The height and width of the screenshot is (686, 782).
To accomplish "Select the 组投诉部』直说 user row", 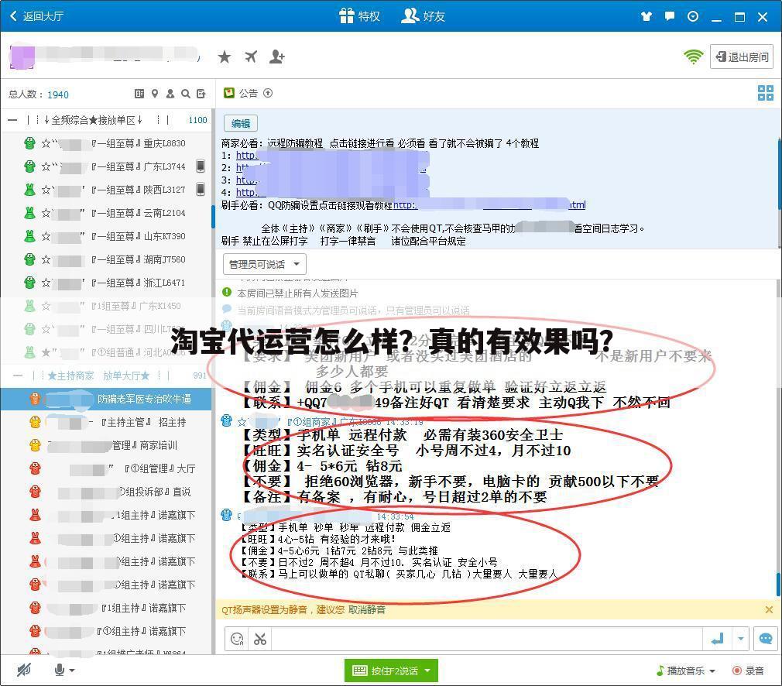I will [x=107, y=492].
